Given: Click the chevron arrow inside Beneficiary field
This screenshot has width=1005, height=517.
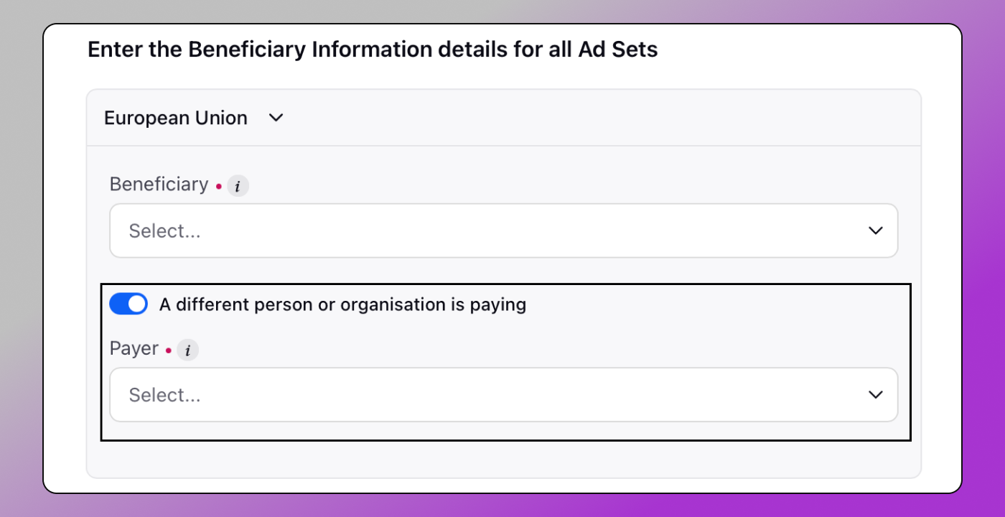Looking at the screenshot, I should 875,230.
